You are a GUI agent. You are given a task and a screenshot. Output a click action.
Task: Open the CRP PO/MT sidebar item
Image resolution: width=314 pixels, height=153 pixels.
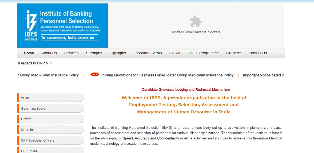click(50, 150)
